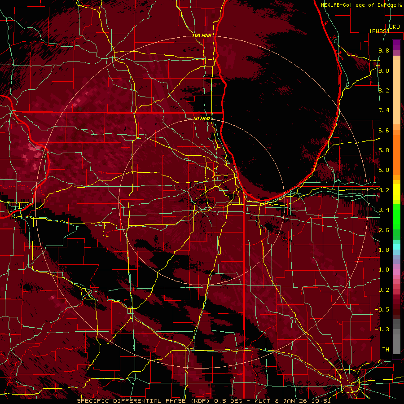Click the 8.2 value on the scale

(x=384, y=90)
